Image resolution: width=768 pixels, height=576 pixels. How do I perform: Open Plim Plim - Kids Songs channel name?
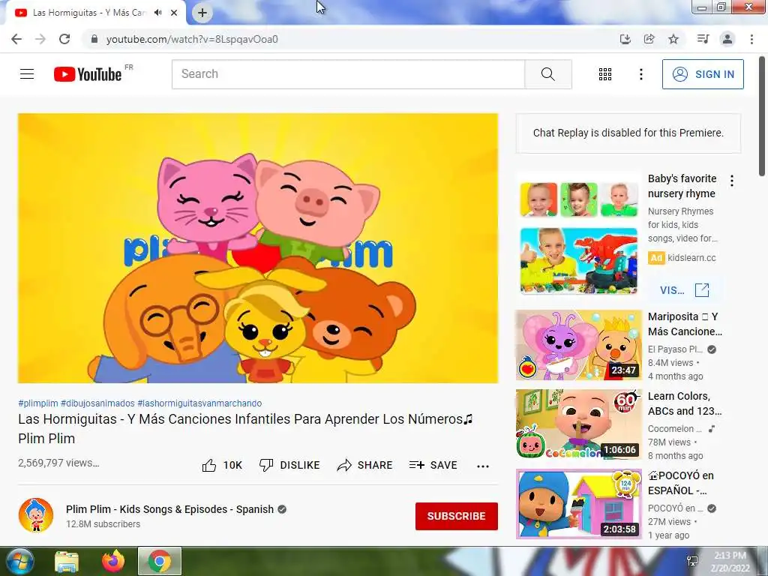170,509
